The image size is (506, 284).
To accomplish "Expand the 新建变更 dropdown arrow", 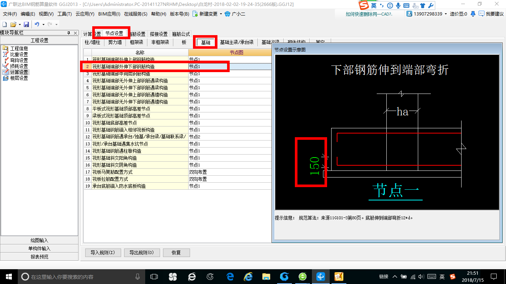I will coord(221,14).
